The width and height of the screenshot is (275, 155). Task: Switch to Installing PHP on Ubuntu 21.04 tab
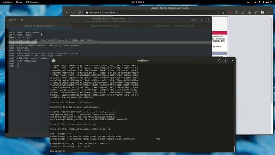104,26
